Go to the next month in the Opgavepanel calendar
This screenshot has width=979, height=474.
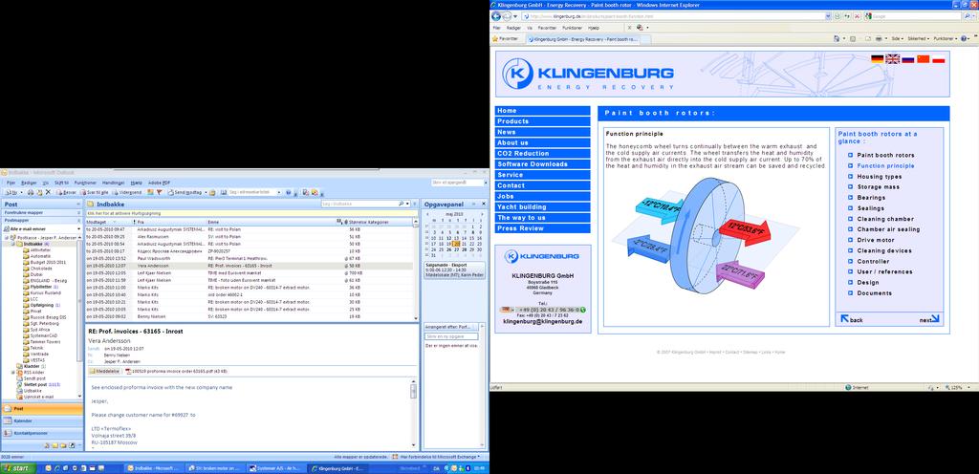(x=482, y=214)
